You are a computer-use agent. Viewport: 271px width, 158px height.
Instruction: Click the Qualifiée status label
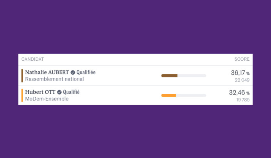click(86, 72)
